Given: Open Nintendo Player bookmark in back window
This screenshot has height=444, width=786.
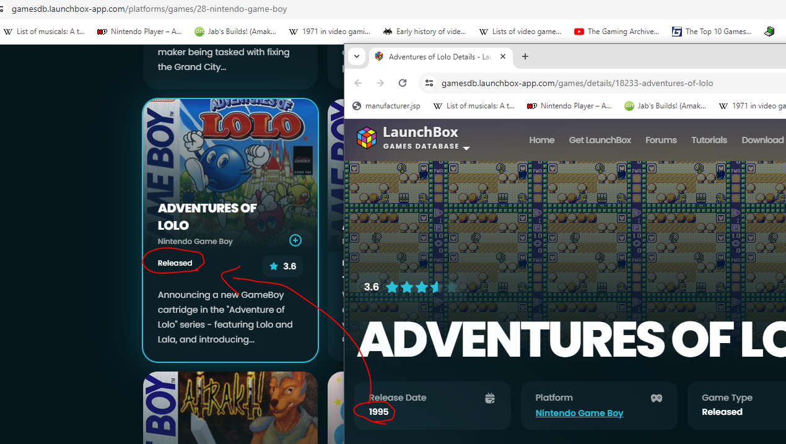Looking at the screenshot, I should 140,32.
